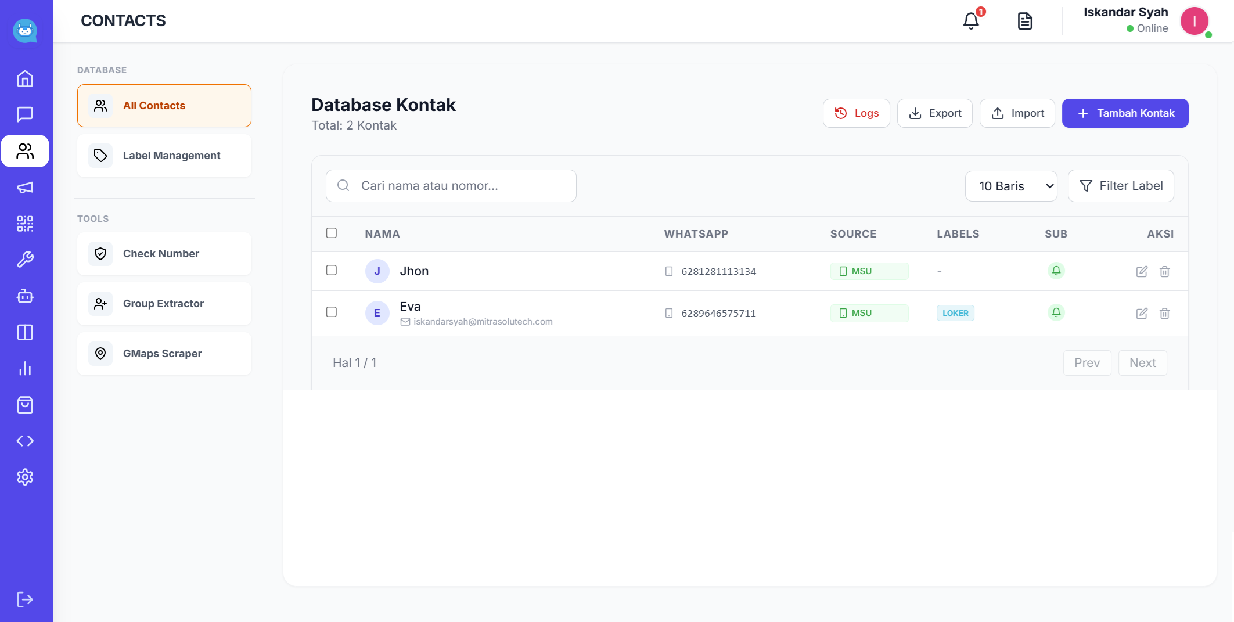Edit Eva's contact with the pencil icon
Image resolution: width=1234 pixels, height=622 pixels.
click(x=1142, y=313)
